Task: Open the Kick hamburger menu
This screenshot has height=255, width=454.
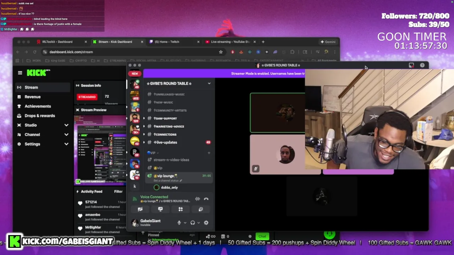Action: click(x=20, y=73)
